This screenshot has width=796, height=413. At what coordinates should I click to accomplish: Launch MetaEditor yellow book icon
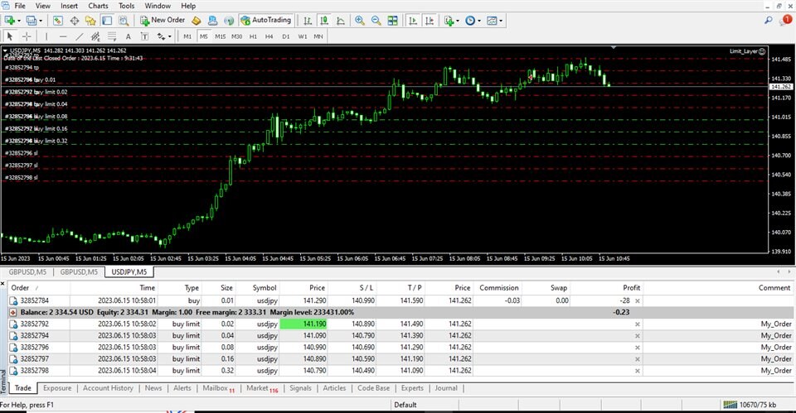[x=196, y=21]
